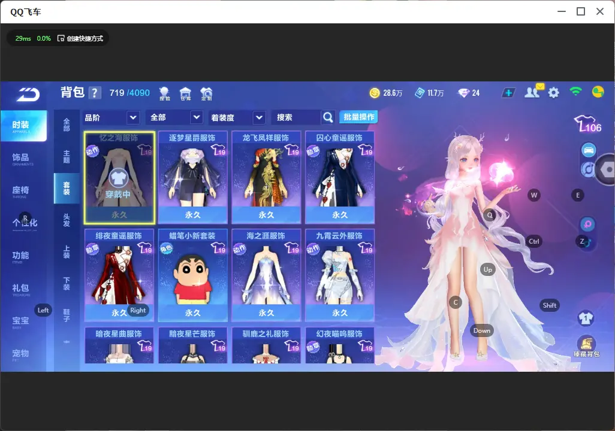
Task: Select the 下装 subcategory tab
Action: point(67,284)
